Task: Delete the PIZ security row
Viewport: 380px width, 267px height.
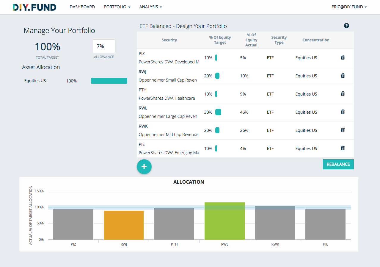Action: 343,57
